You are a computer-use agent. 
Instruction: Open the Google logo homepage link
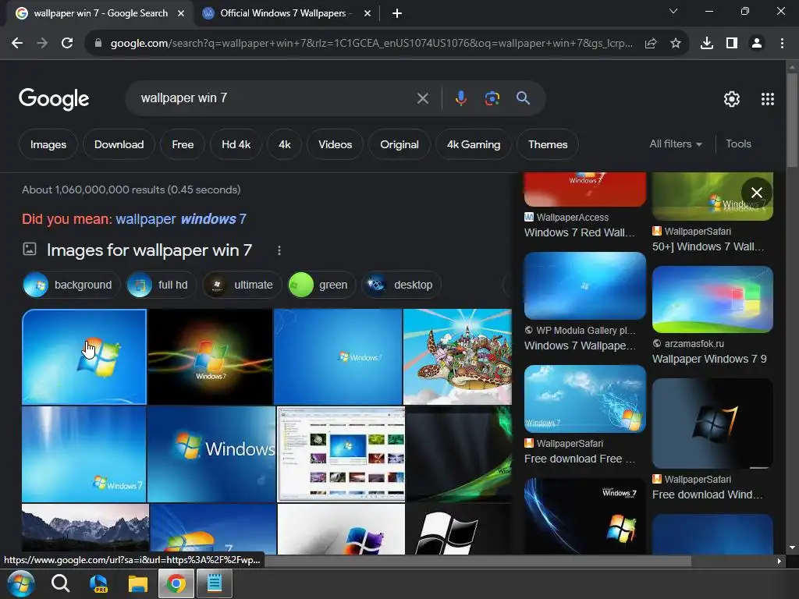click(x=54, y=99)
